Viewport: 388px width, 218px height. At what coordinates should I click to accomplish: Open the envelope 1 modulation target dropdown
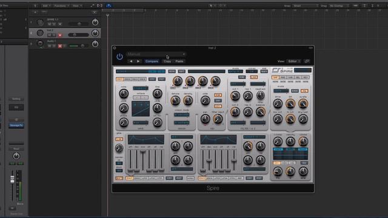[x=182, y=137]
